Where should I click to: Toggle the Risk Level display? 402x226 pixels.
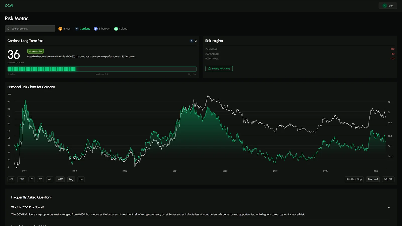pyautogui.click(x=373, y=179)
